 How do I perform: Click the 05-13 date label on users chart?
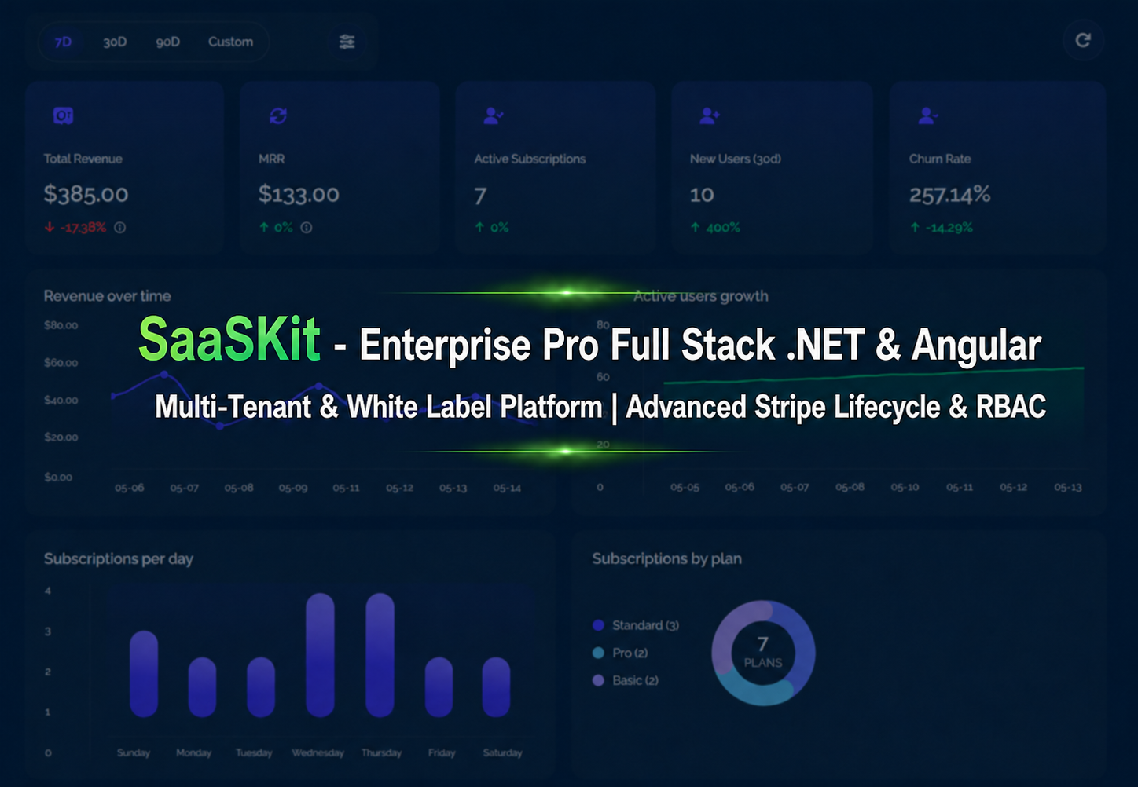[1068, 487]
